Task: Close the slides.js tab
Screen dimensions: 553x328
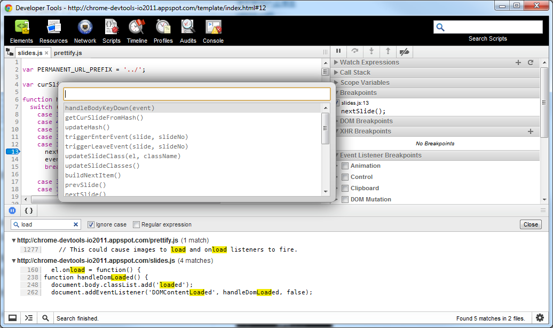Action: click(x=46, y=53)
